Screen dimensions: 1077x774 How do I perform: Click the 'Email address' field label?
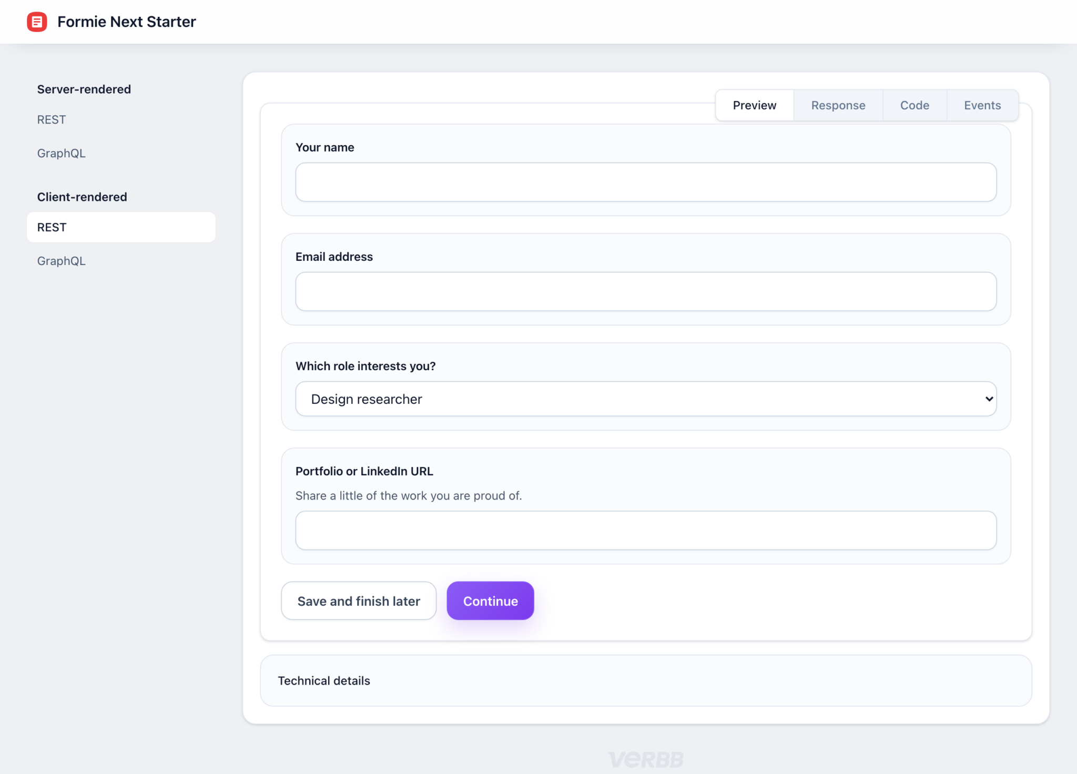coord(334,257)
